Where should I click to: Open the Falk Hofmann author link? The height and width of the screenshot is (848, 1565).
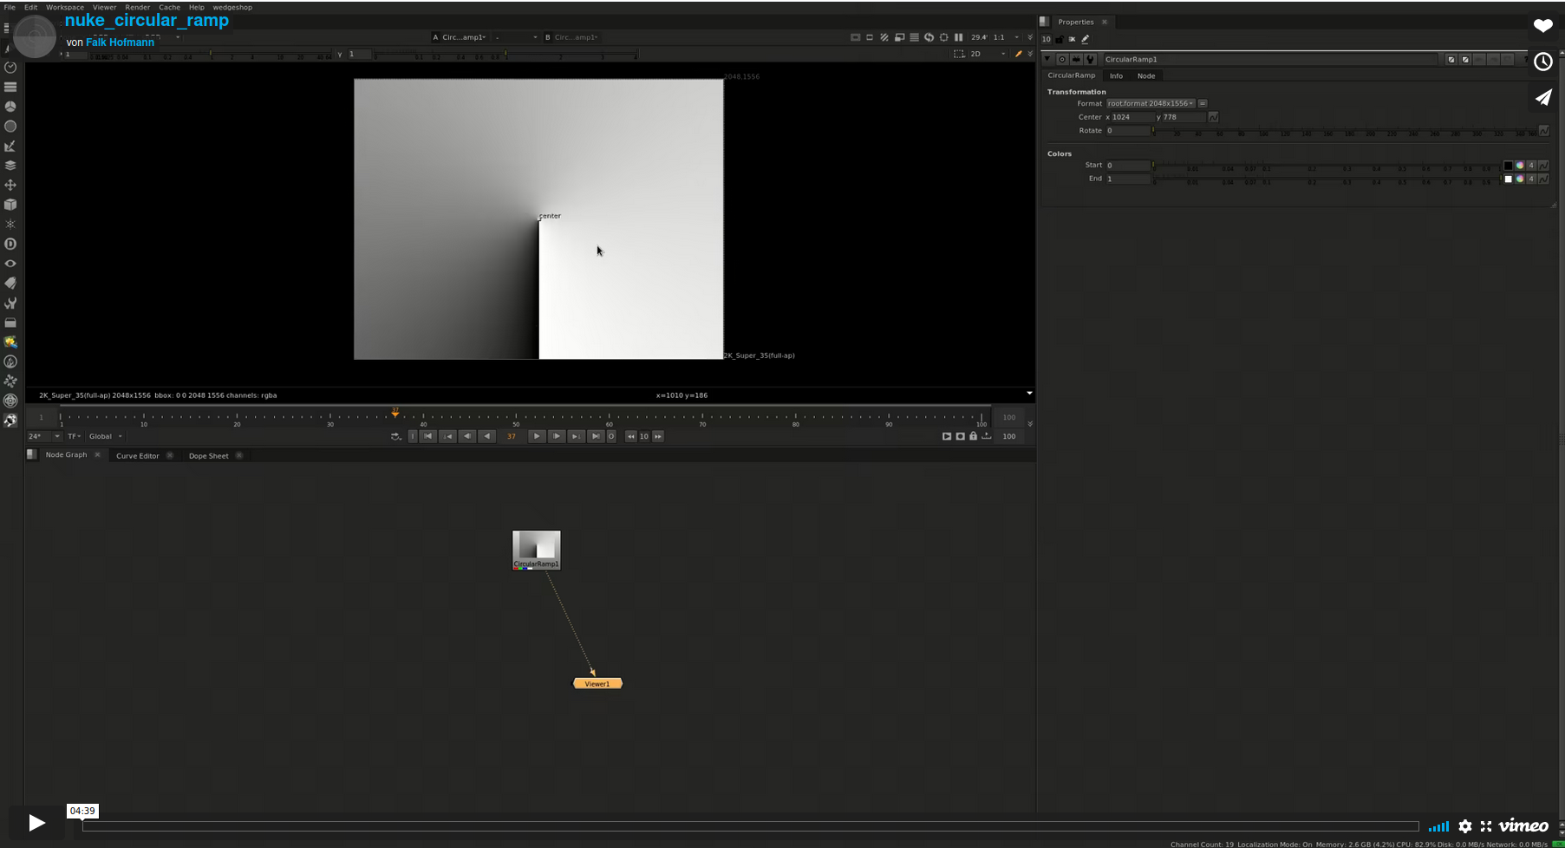pos(120,42)
